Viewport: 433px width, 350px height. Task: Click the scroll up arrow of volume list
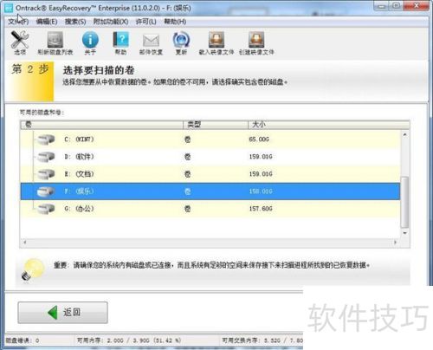pyautogui.click(x=404, y=134)
